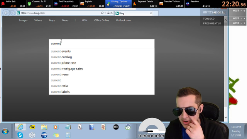
Task: Click the magnifier search icon in address bar
Action: (x=102, y=13)
